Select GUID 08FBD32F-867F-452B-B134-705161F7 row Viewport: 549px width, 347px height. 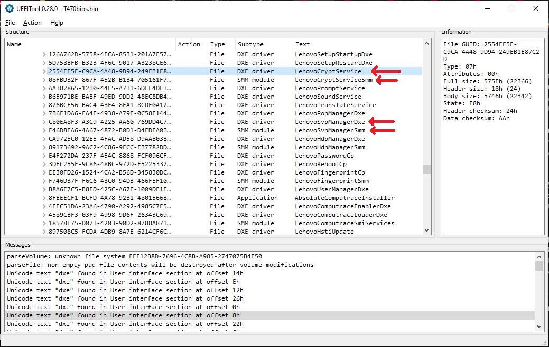[x=109, y=80]
